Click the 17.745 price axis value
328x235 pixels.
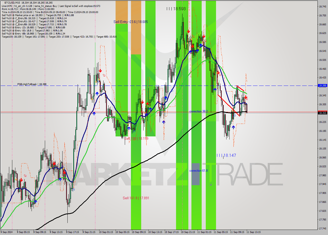click(322, 228)
